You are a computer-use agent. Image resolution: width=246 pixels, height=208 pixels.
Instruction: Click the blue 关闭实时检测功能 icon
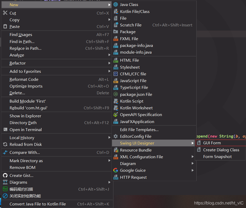[5, 196]
